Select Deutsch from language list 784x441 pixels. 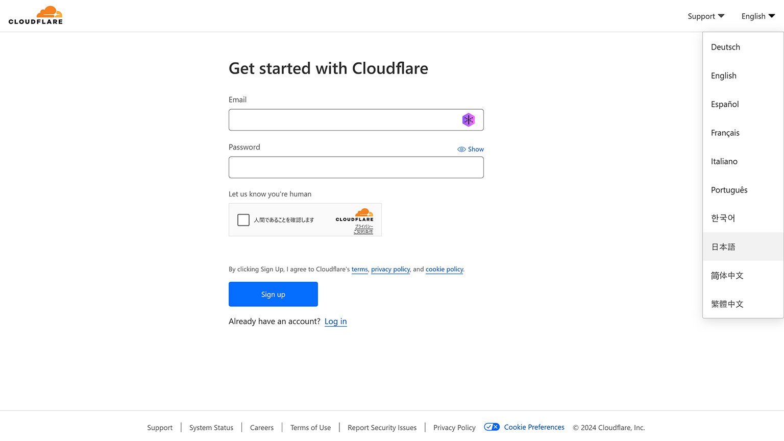(725, 47)
